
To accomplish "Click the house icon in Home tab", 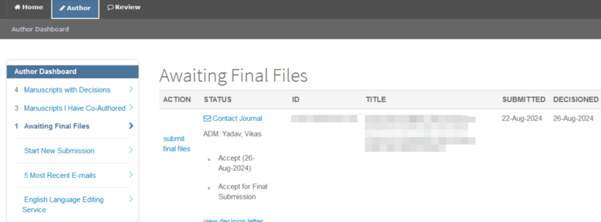I will point(17,7).
